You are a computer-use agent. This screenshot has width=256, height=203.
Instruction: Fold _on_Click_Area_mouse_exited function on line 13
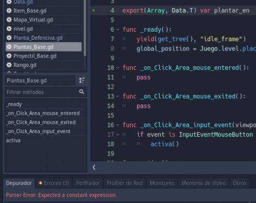118,96
